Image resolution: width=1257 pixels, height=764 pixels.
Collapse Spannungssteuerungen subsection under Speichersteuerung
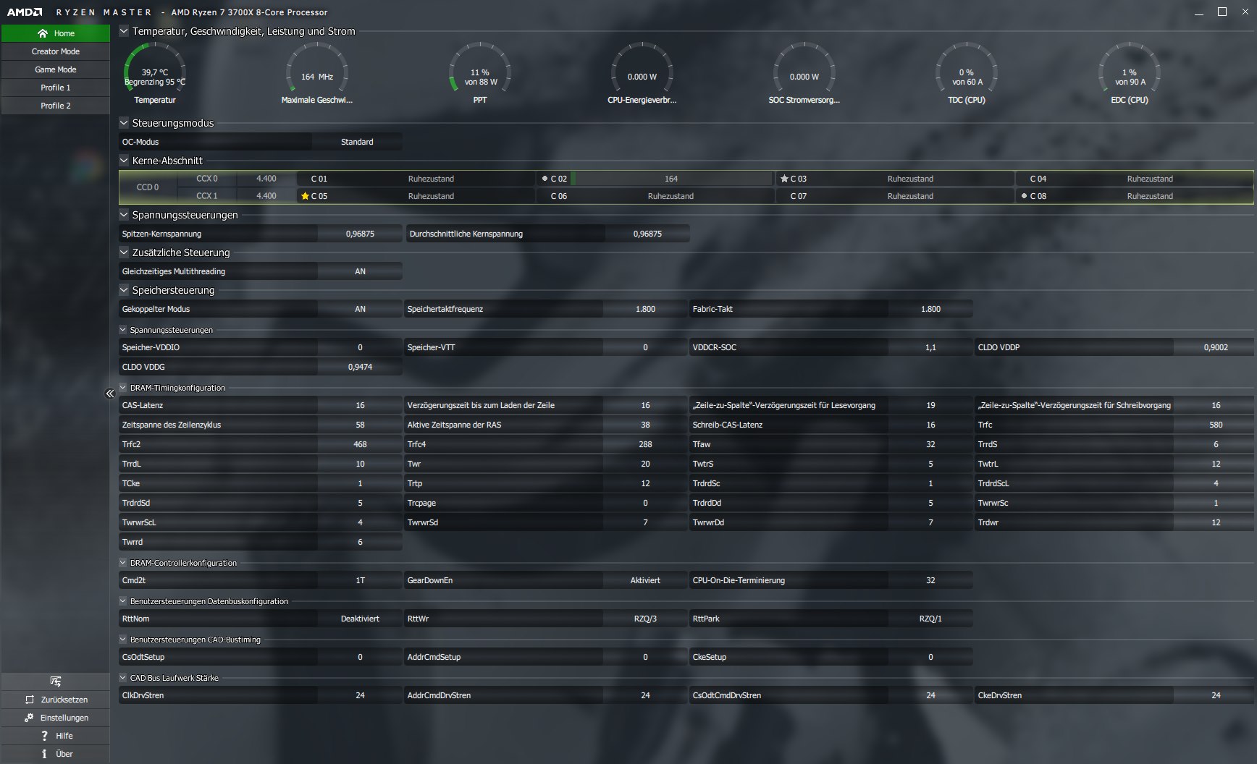[123, 330]
